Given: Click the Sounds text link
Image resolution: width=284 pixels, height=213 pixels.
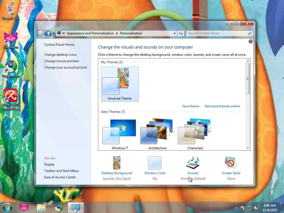Looking at the screenshot, I should 193,173.
